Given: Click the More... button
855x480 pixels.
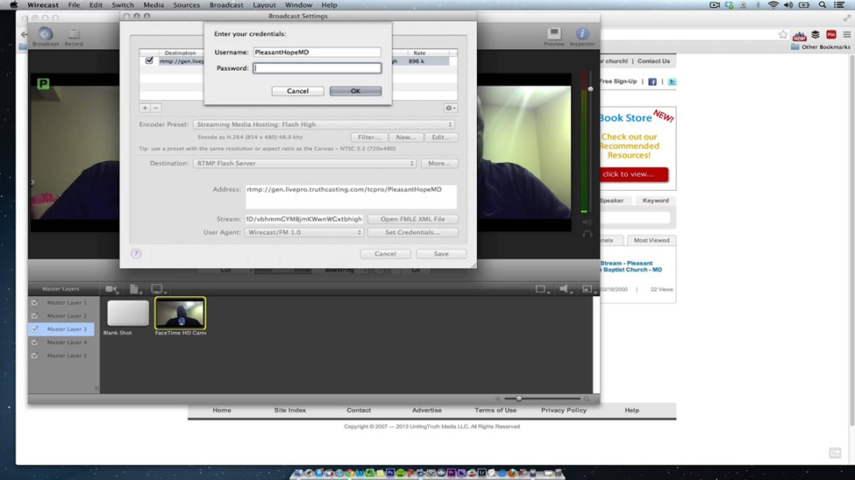Looking at the screenshot, I should (x=439, y=164).
